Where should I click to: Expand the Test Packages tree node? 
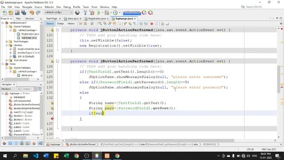pyautogui.click(x=7, y=41)
